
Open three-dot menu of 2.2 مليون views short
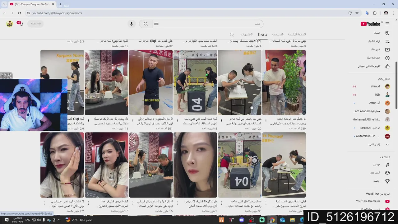[x=44, y=203]
